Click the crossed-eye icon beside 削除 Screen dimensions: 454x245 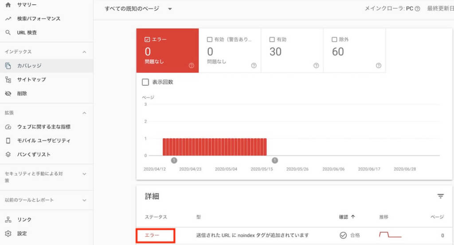(8, 93)
